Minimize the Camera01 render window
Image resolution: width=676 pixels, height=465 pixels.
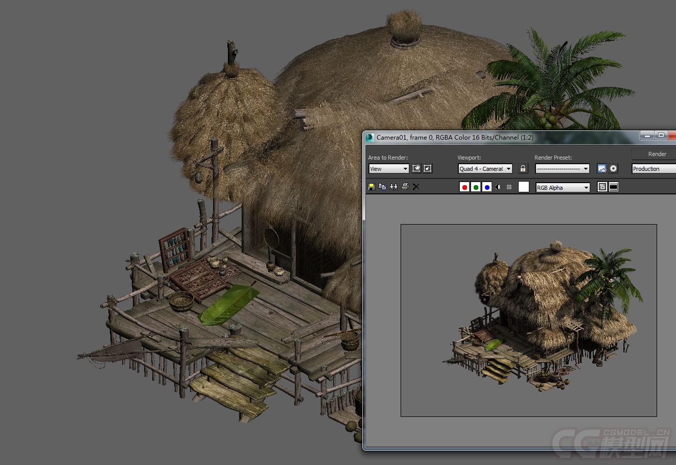[x=648, y=136]
